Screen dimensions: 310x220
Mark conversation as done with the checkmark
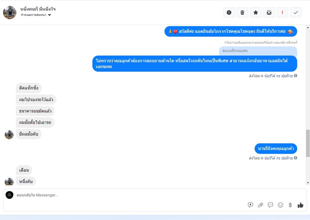tap(296, 12)
